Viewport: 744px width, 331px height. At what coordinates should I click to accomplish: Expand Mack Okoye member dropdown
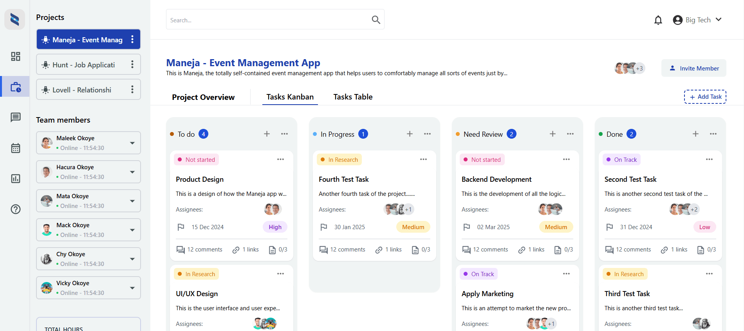132,230
